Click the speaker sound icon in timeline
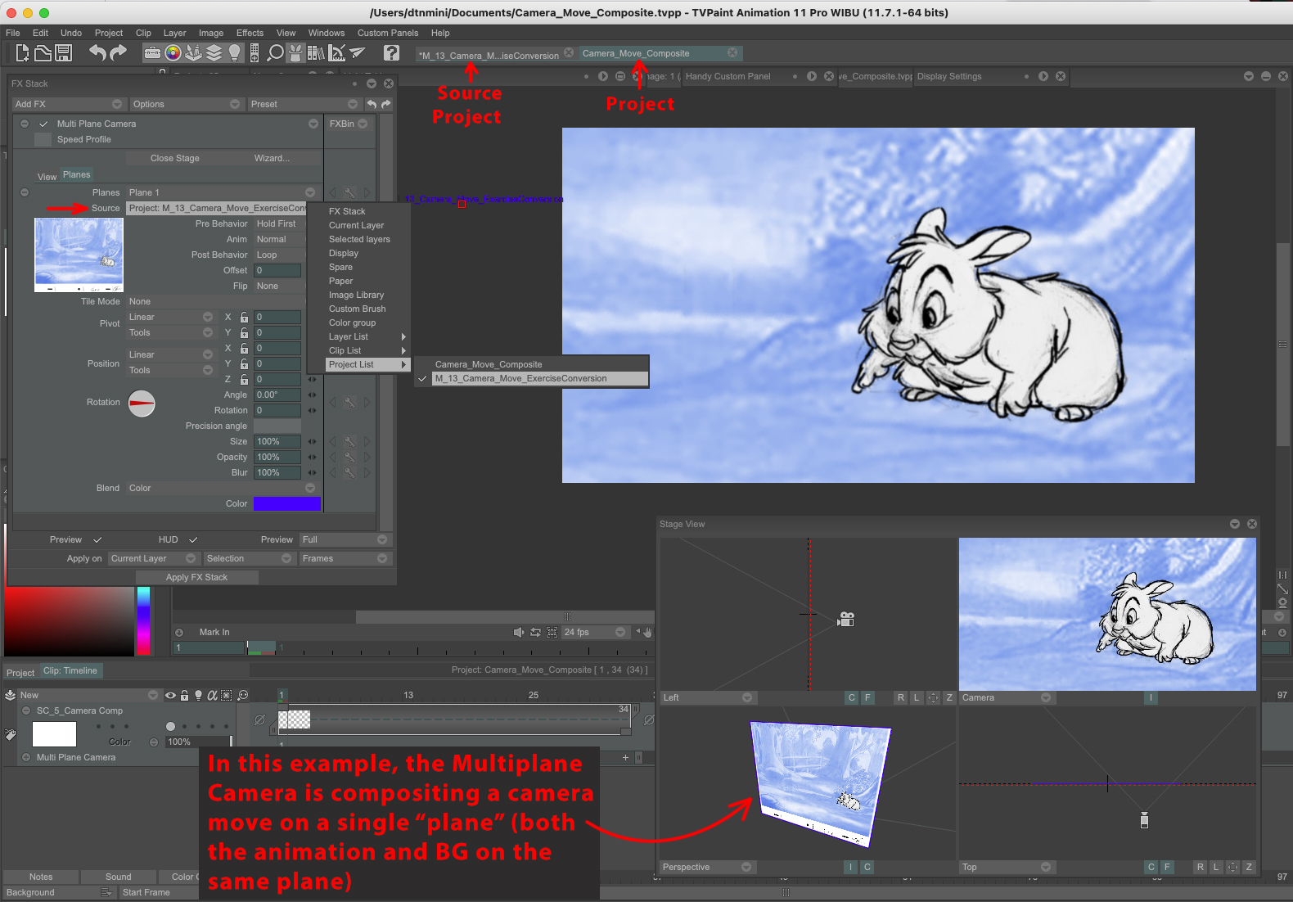Image resolution: width=1293 pixels, height=902 pixels. click(518, 632)
